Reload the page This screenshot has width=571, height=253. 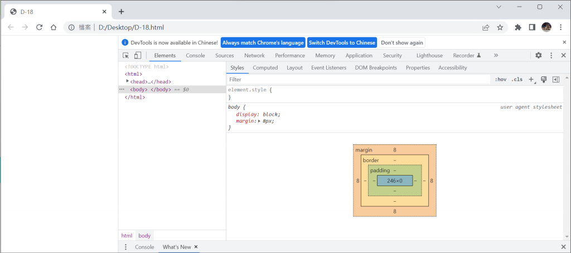coord(40,27)
